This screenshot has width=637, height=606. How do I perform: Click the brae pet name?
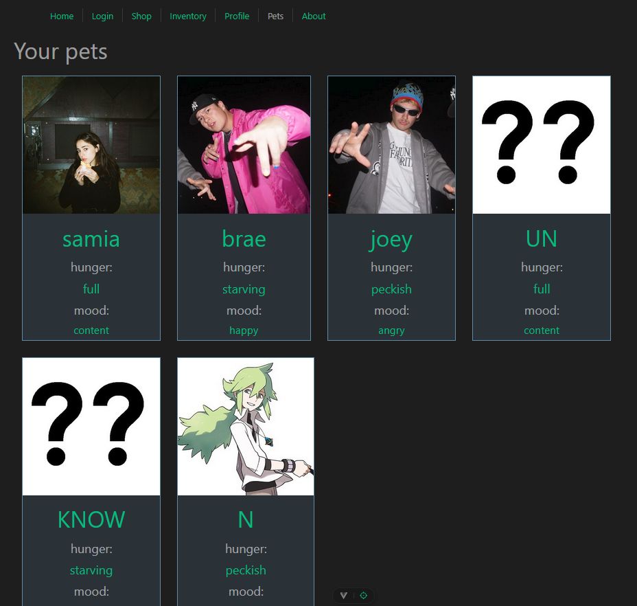244,238
